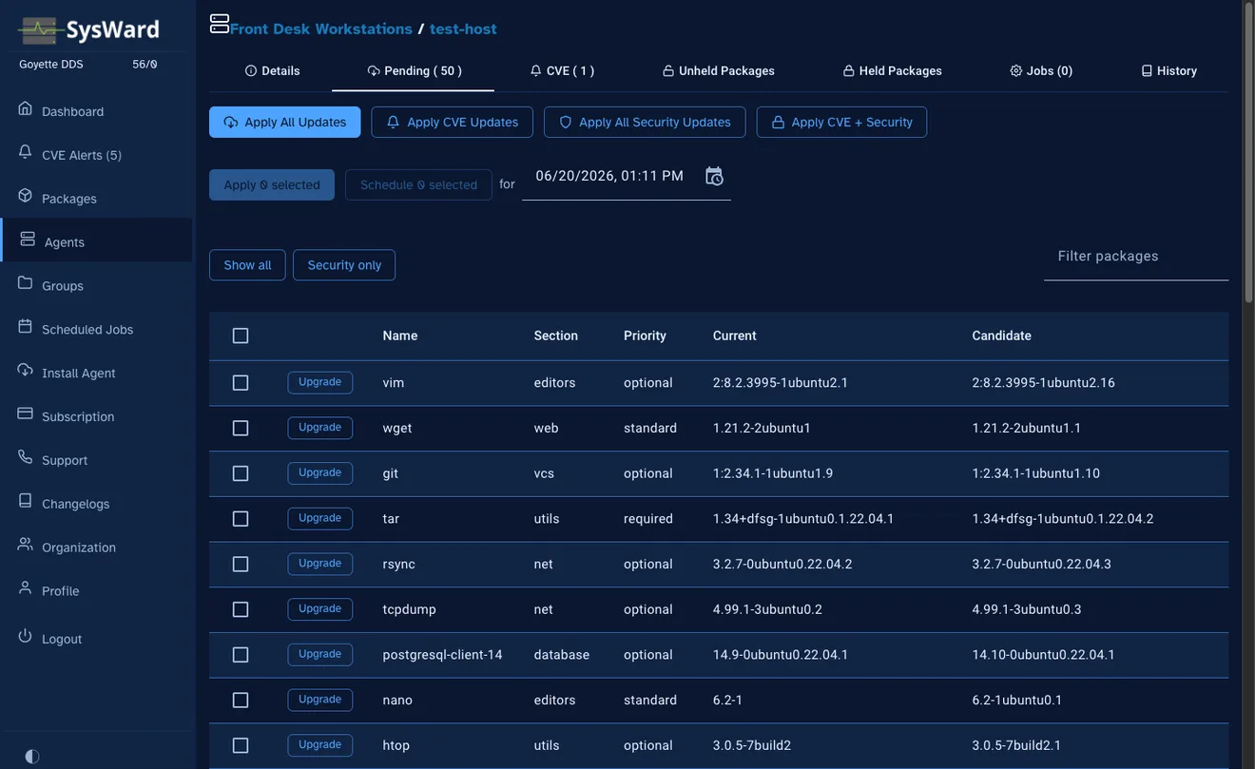This screenshot has width=1255, height=769.
Task: Click the Subscription card icon
Action: (x=25, y=414)
